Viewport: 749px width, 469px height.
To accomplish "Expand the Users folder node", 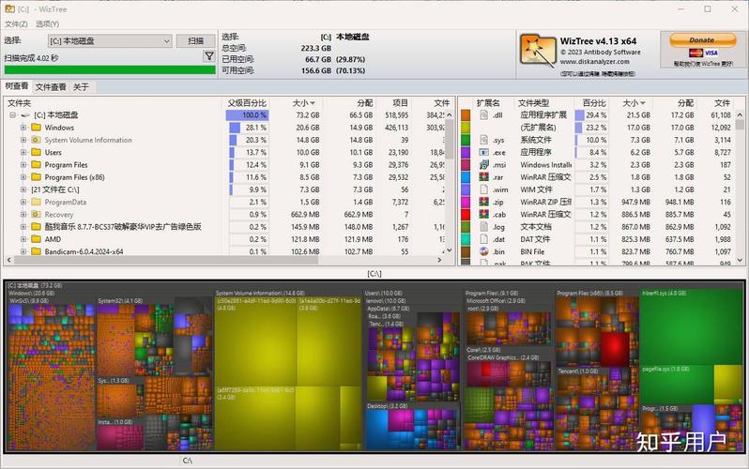I will 23,152.
